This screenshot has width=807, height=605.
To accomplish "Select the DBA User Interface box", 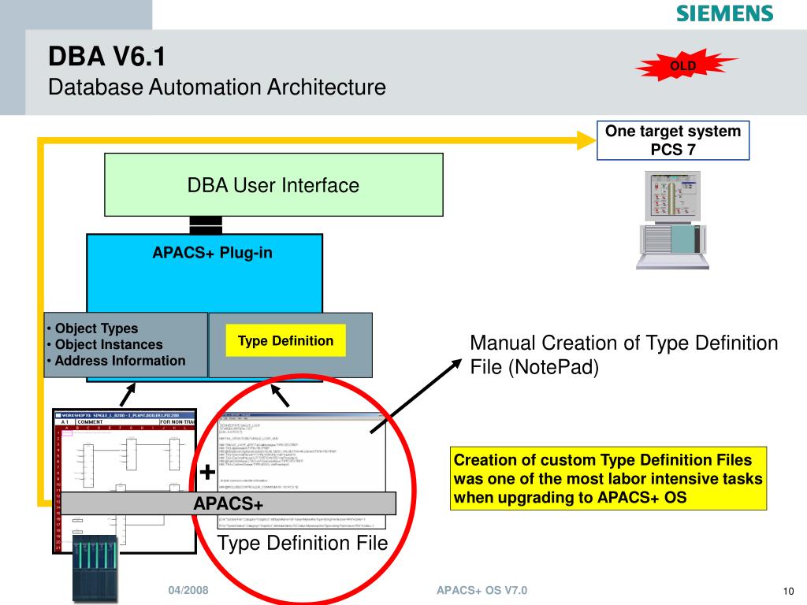I will click(273, 184).
